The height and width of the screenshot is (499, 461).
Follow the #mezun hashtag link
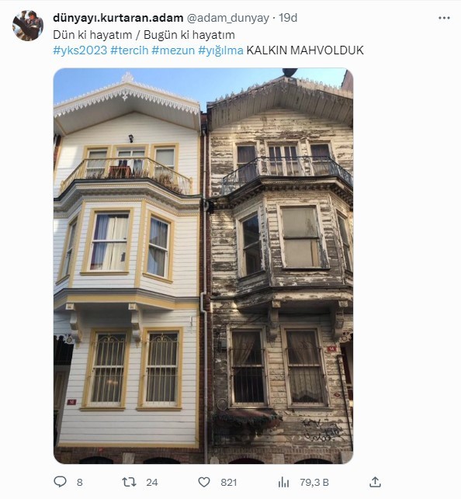[x=173, y=50]
